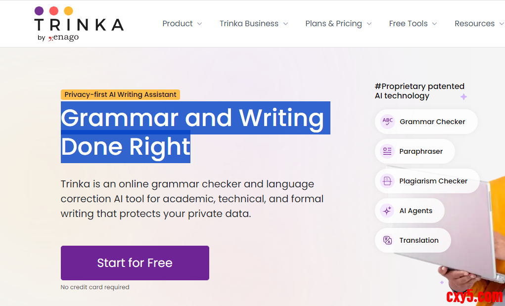Click the Plagiarism Checker icon
Viewport: 505px width, 306px height.
click(387, 181)
